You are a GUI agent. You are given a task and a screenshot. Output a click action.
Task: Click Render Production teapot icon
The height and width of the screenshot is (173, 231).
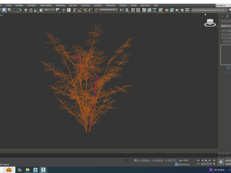tap(177, 10)
